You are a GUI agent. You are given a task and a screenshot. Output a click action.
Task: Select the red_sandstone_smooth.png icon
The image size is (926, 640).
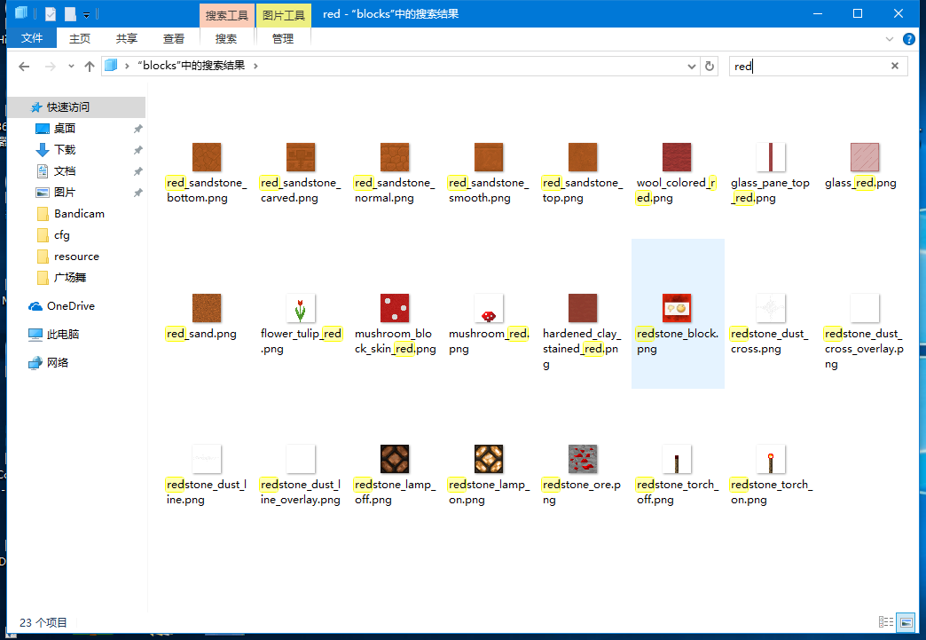(x=489, y=157)
